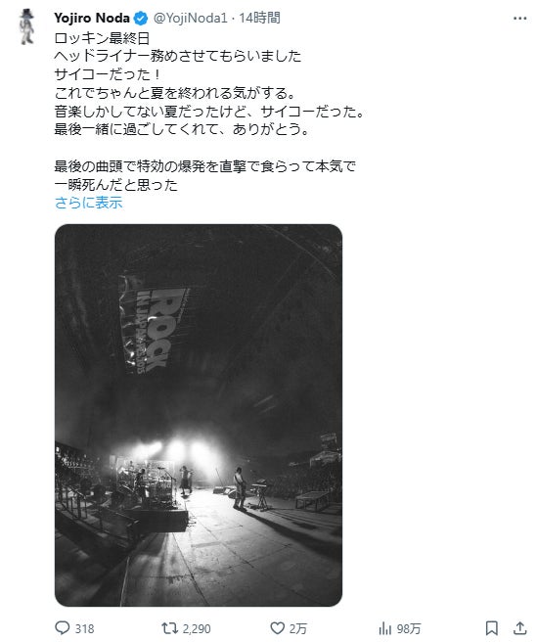Open the share arrow icon
This screenshot has height=642, width=537.
pyautogui.click(x=519, y=628)
